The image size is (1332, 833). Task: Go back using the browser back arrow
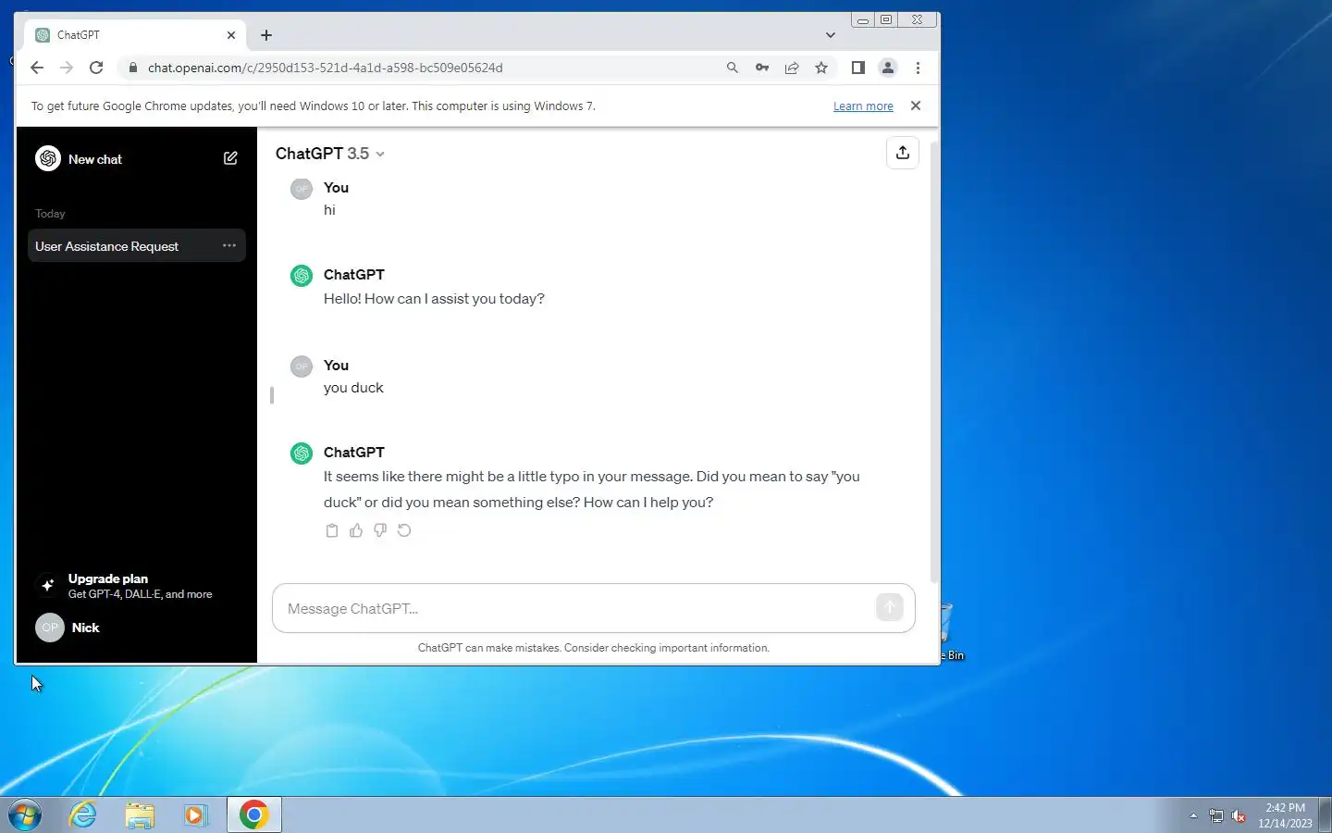pyautogui.click(x=37, y=68)
